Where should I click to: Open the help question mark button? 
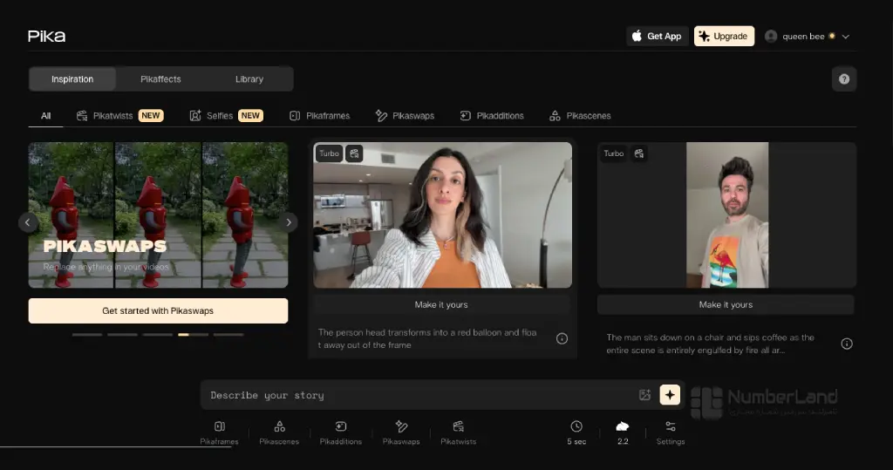[x=844, y=79]
